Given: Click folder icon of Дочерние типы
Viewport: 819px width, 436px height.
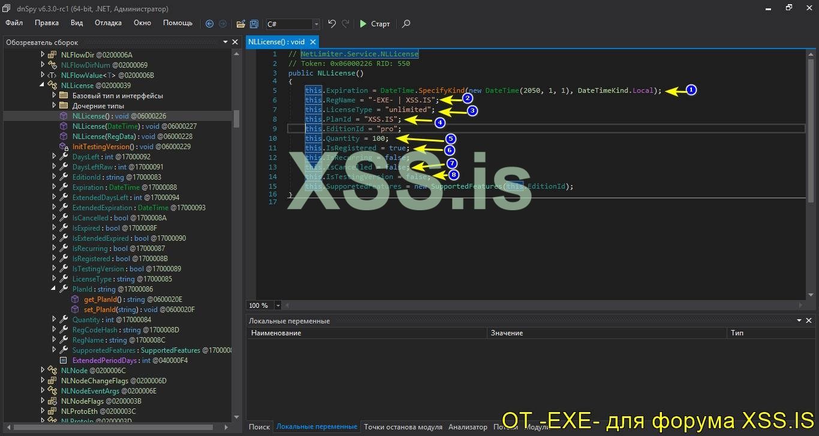Looking at the screenshot, I should click(x=64, y=106).
